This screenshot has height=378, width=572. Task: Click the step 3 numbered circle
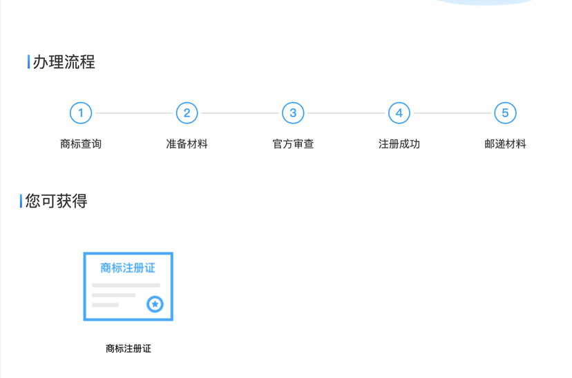[x=293, y=113]
